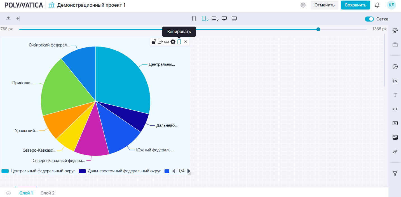Screen dimensions: 401x197
Task: Select the Слой 1 tab
Action: (26, 193)
